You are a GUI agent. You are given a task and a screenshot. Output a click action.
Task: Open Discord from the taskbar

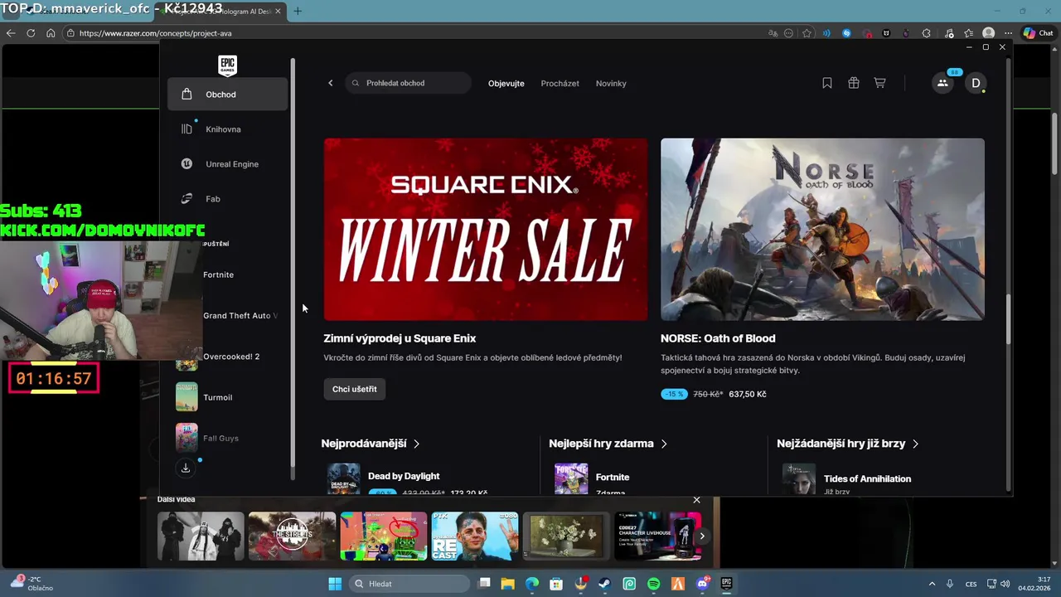703,584
